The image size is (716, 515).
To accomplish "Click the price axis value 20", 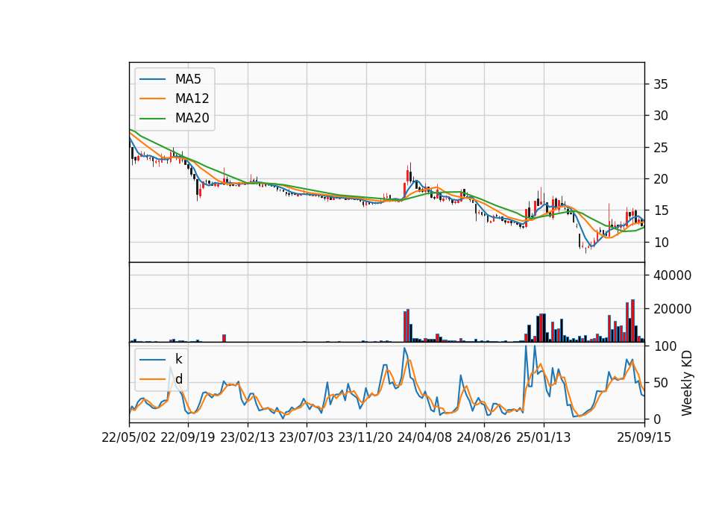I will click(x=661, y=179).
